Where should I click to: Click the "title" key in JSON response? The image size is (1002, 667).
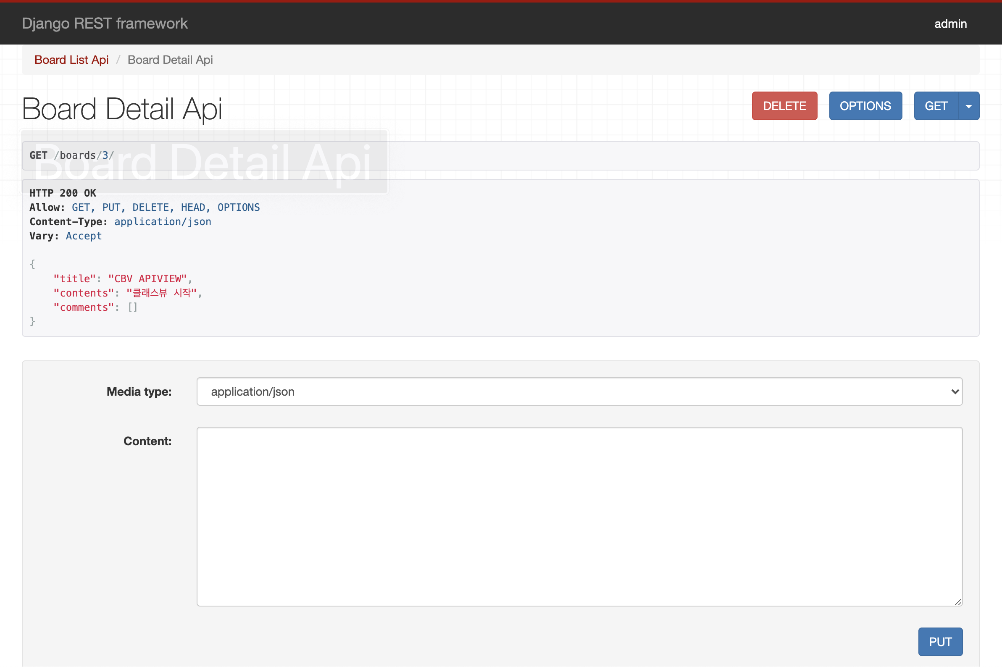74,278
